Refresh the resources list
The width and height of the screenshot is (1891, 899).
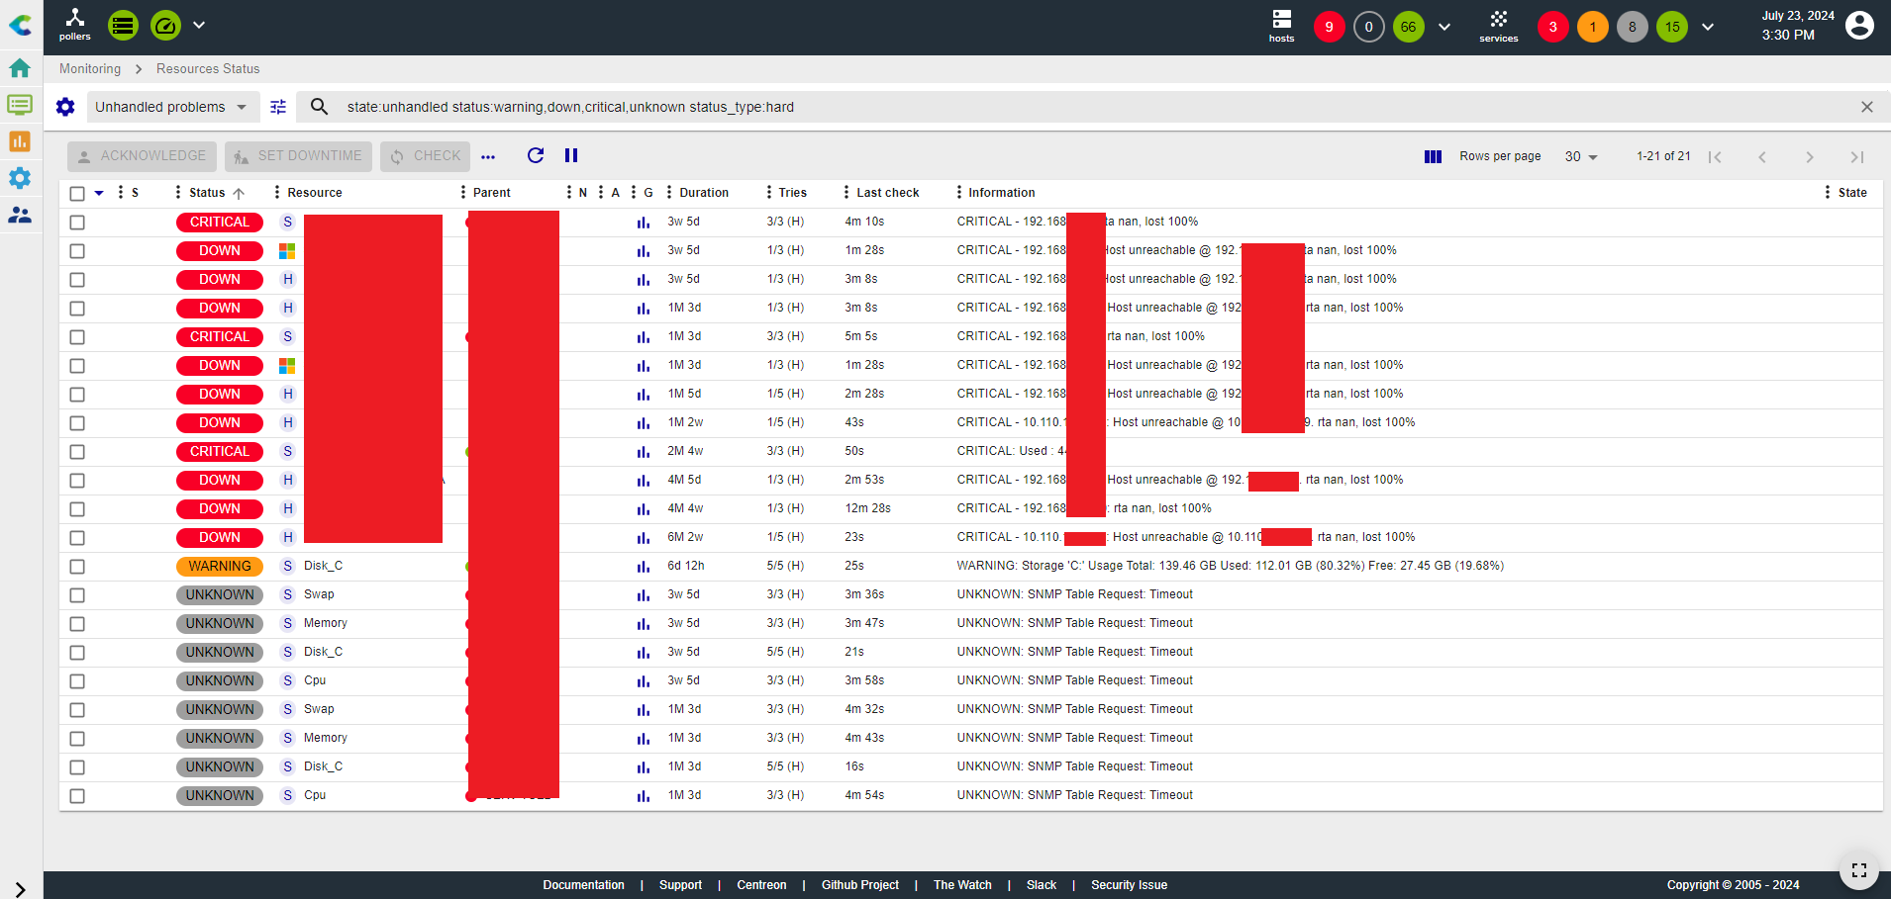536,155
